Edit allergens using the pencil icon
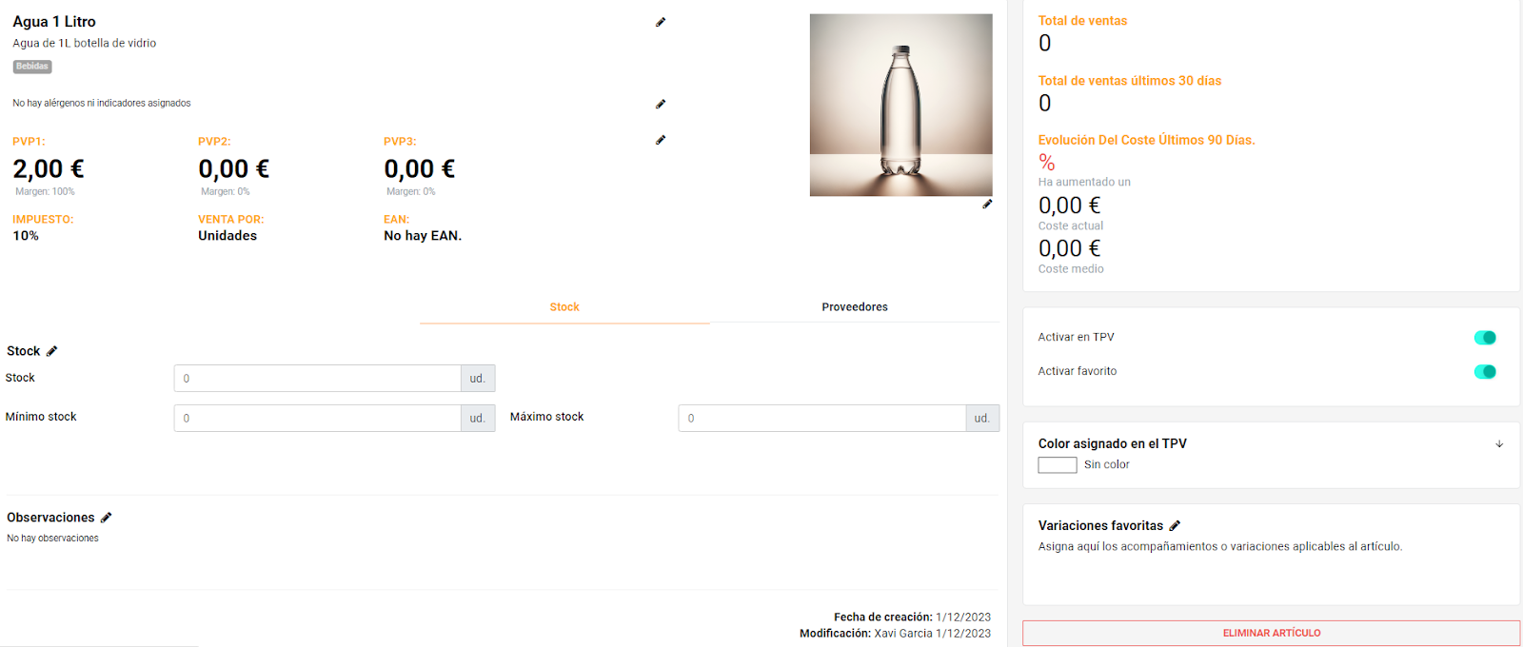 pos(661,104)
